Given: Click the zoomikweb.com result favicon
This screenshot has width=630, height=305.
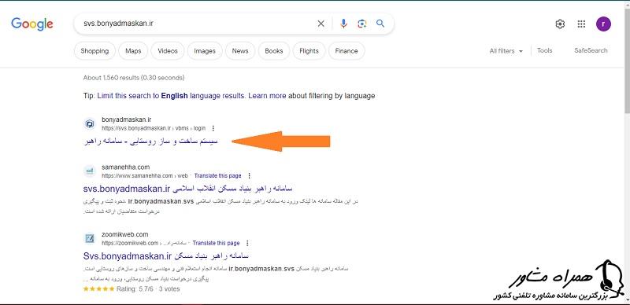Looking at the screenshot, I should coord(90,239).
